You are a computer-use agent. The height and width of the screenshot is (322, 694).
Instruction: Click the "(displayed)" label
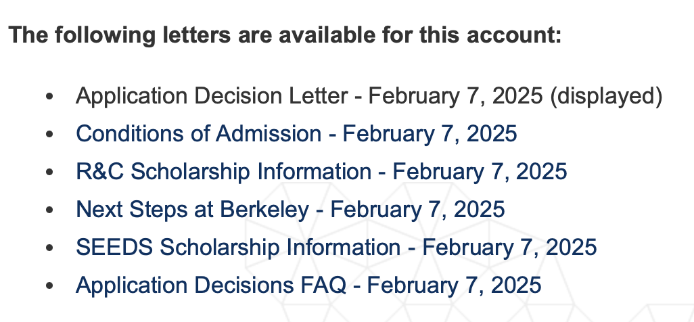tap(606, 96)
